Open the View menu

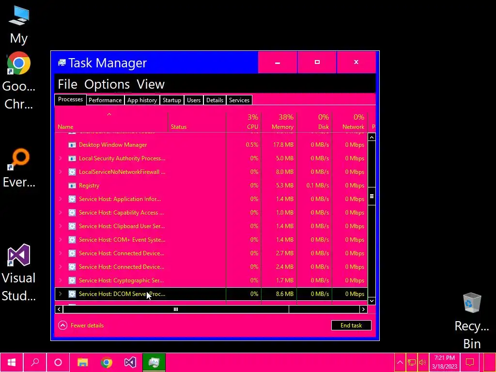[151, 84]
